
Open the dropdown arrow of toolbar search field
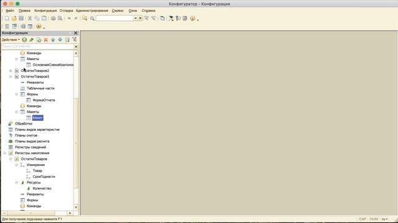(x=136, y=18)
